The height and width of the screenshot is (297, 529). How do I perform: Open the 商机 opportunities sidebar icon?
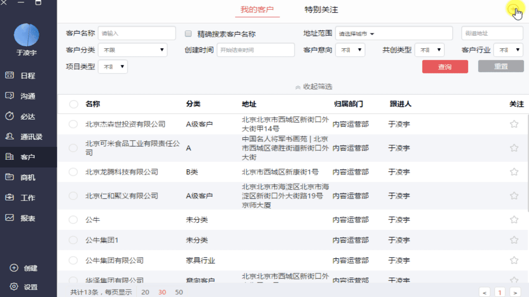(10, 177)
